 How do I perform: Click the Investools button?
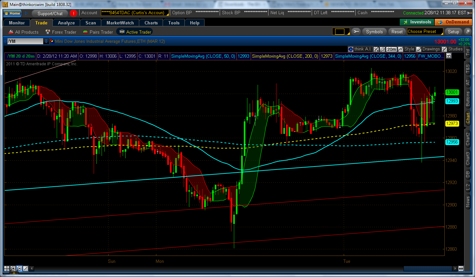click(x=417, y=22)
